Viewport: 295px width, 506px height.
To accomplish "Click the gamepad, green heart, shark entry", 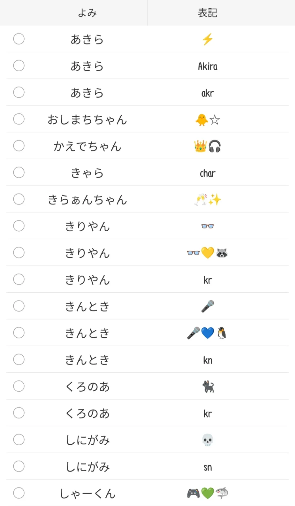I will [x=208, y=493].
